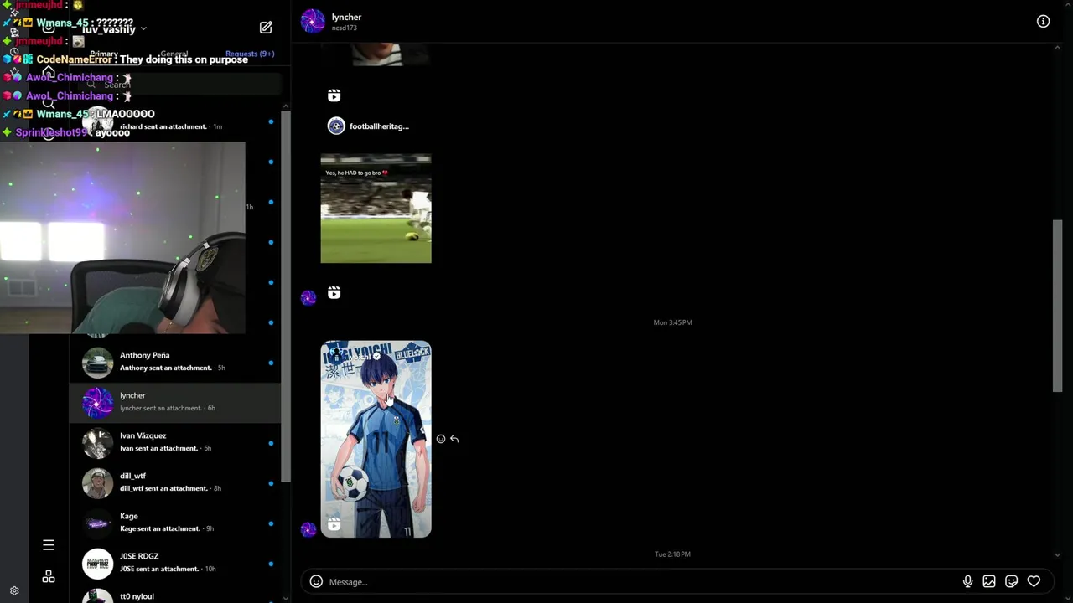Click the microphone voice clip icon
This screenshot has height=603, width=1073.
tap(967, 581)
